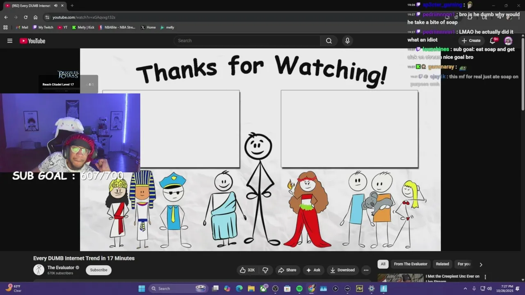The height and width of the screenshot is (295, 525).
Task: Open more actions ellipsis below the video
Action: pyautogui.click(x=366, y=270)
